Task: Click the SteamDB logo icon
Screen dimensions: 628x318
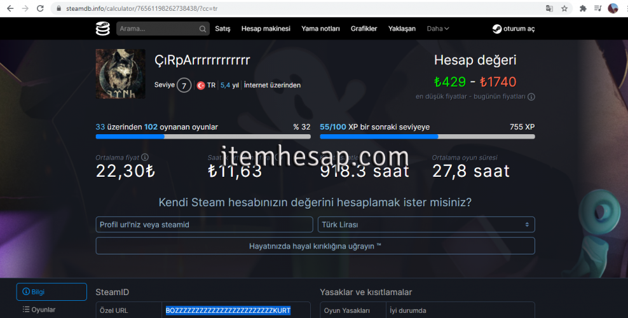Action: coord(103,29)
